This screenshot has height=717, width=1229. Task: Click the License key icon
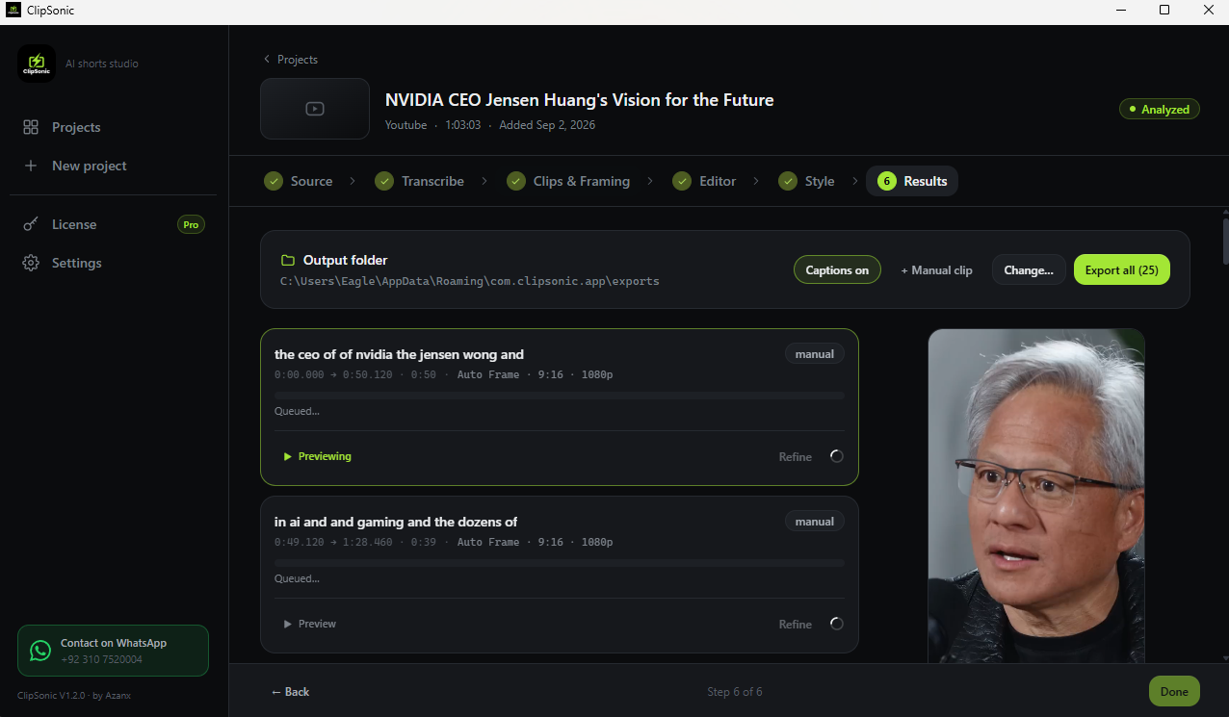click(x=31, y=224)
